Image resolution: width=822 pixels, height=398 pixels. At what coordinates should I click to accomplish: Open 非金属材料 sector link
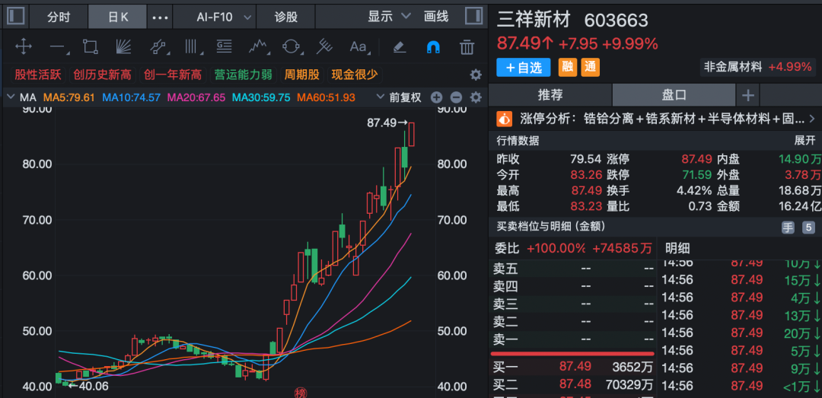click(x=758, y=67)
